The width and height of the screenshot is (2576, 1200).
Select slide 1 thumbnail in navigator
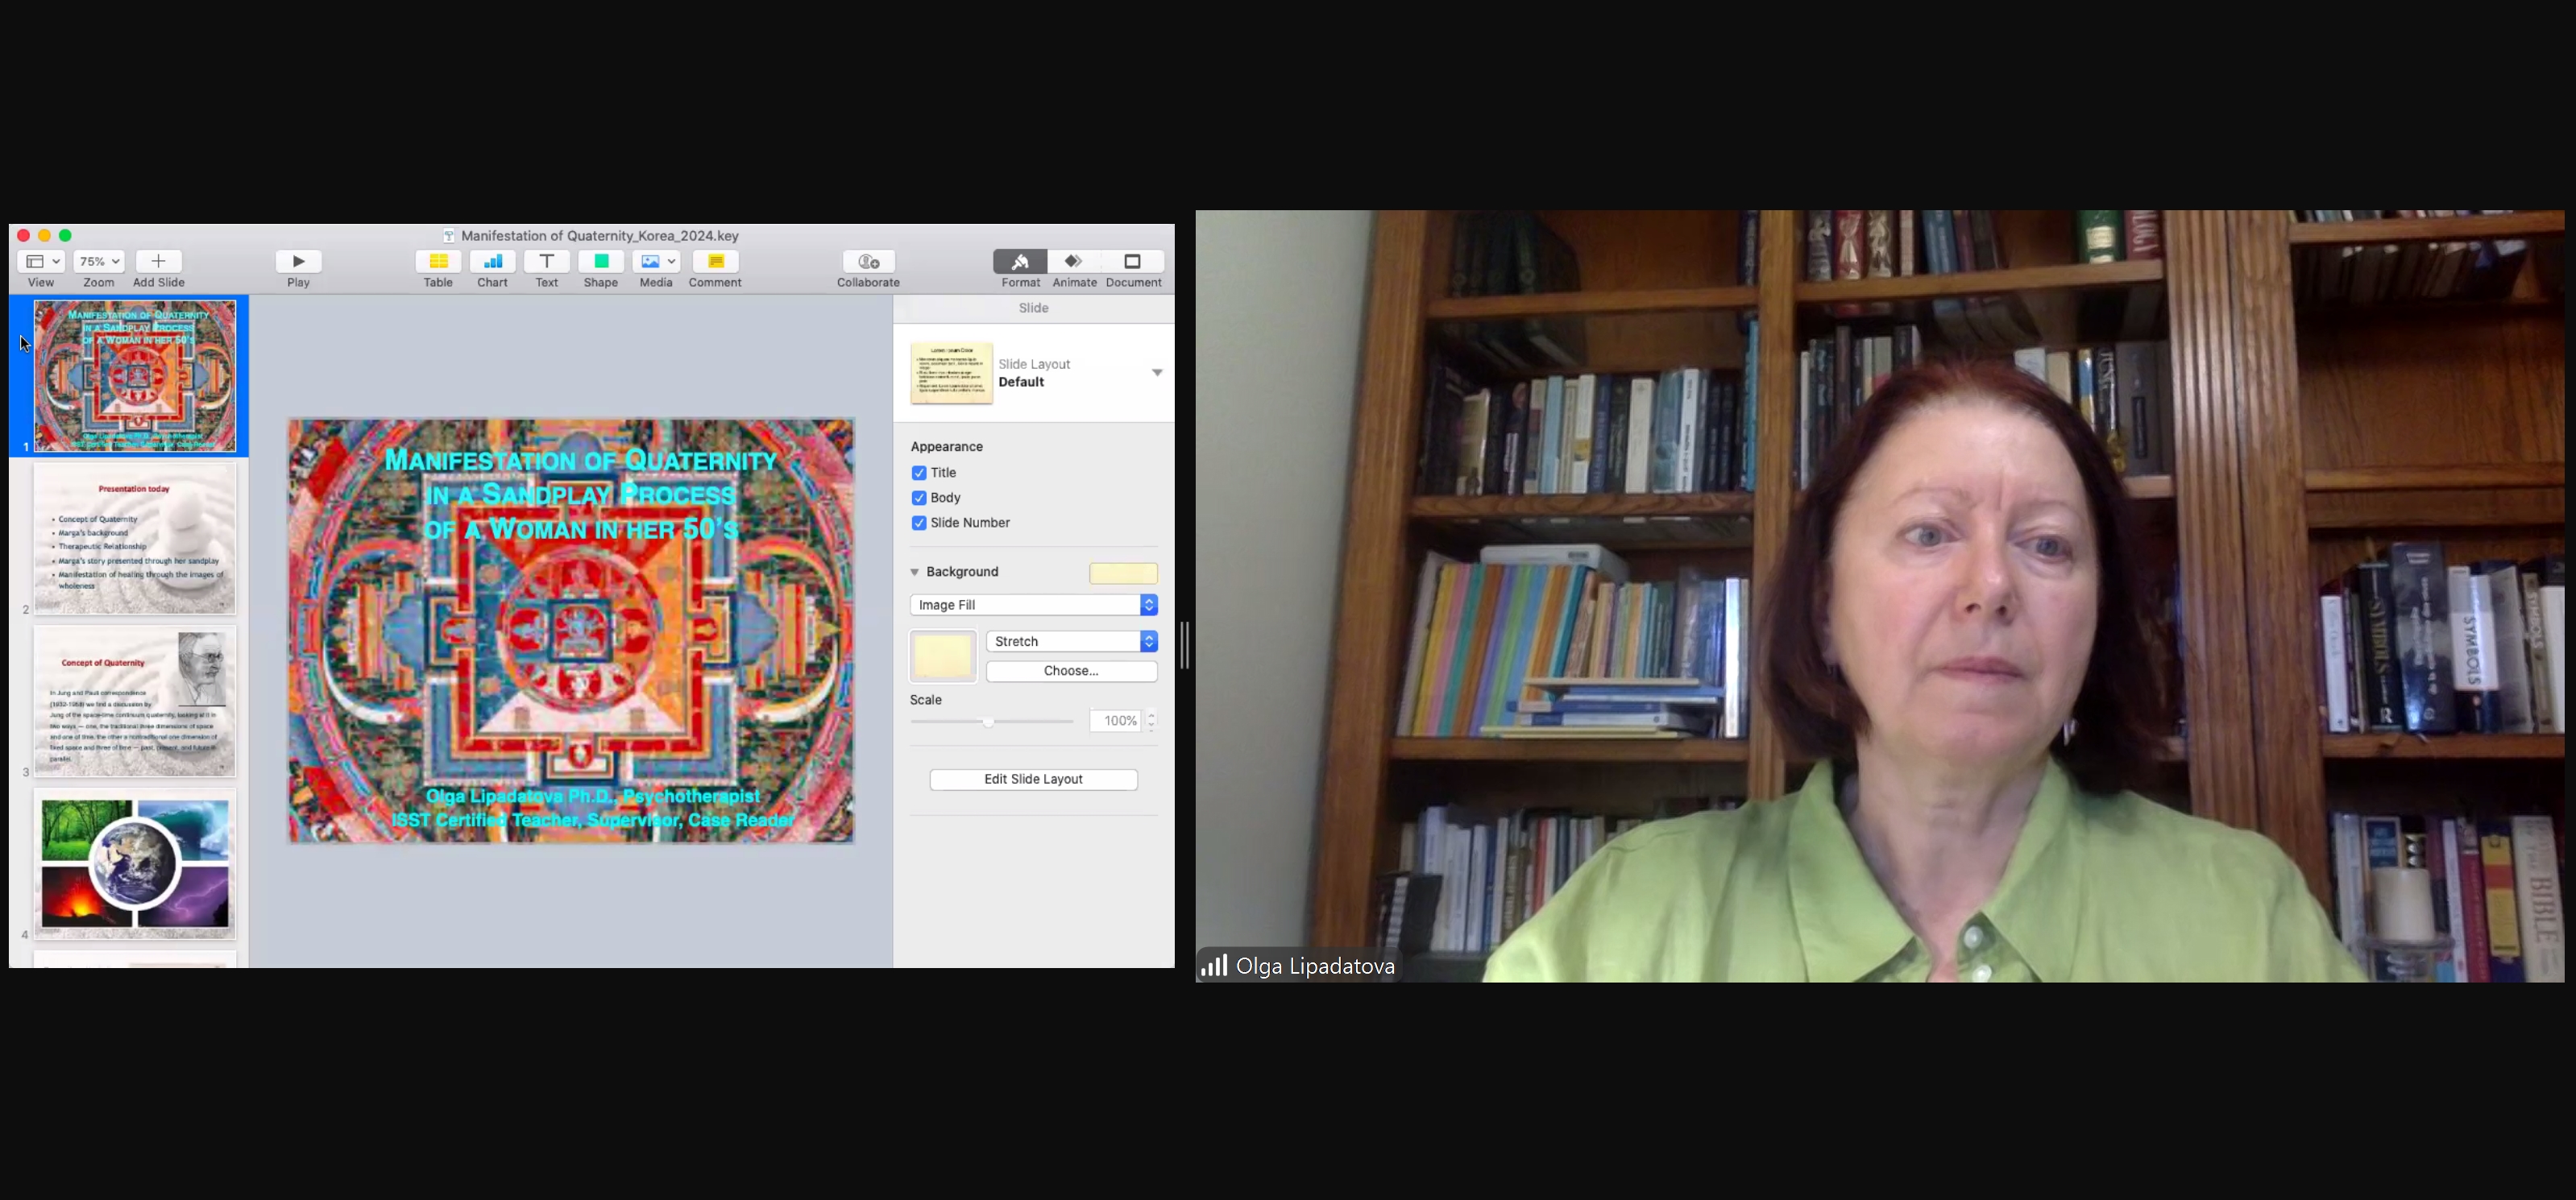tap(135, 375)
